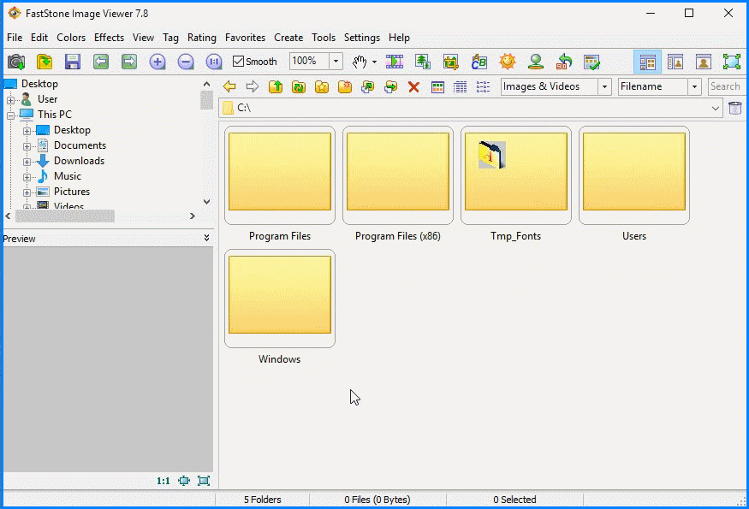Viewport: 749px width, 509px height.
Task: Go to the next image with right arrow icon
Action: (x=129, y=62)
